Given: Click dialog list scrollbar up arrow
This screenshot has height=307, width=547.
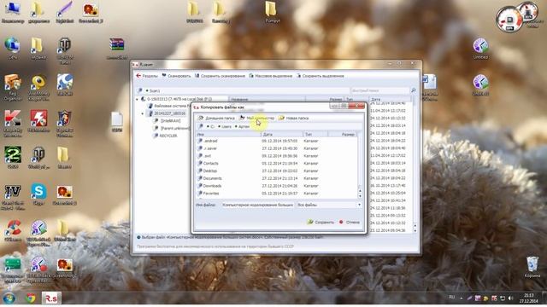Looking at the screenshot, I should [x=360, y=191].
